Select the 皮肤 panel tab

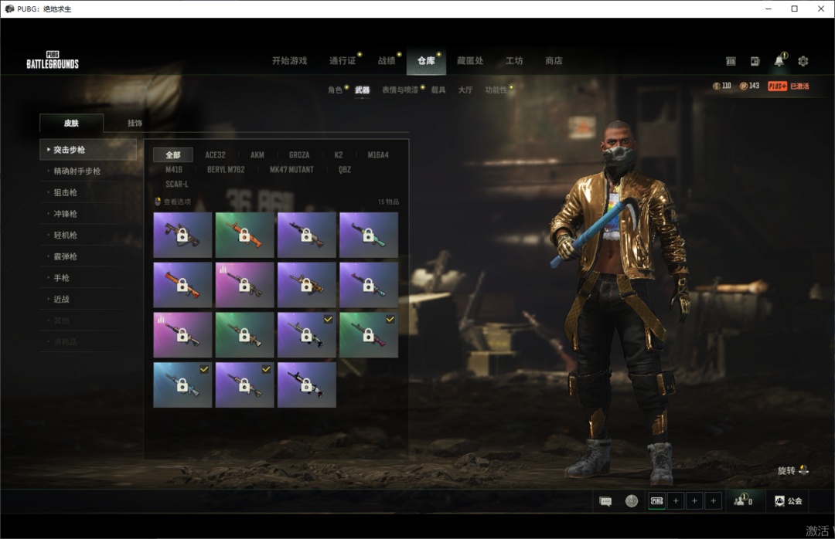(x=71, y=123)
